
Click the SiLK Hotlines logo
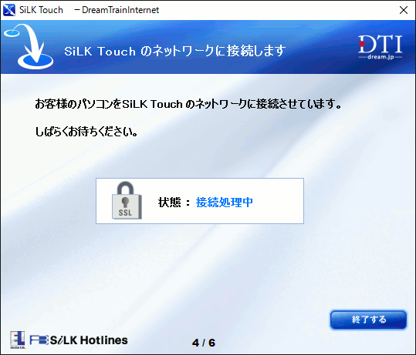coord(89,340)
